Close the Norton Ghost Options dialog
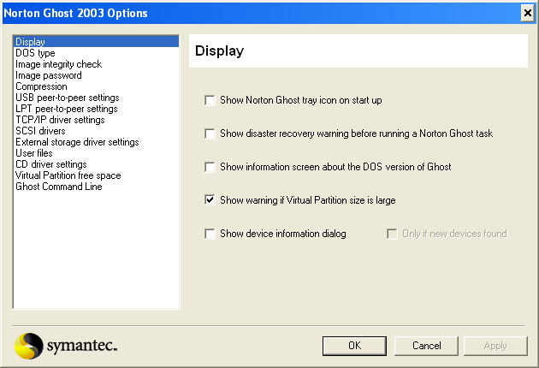The height and width of the screenshot is (368, 539). pyautogui.click(x=527, y=13)
